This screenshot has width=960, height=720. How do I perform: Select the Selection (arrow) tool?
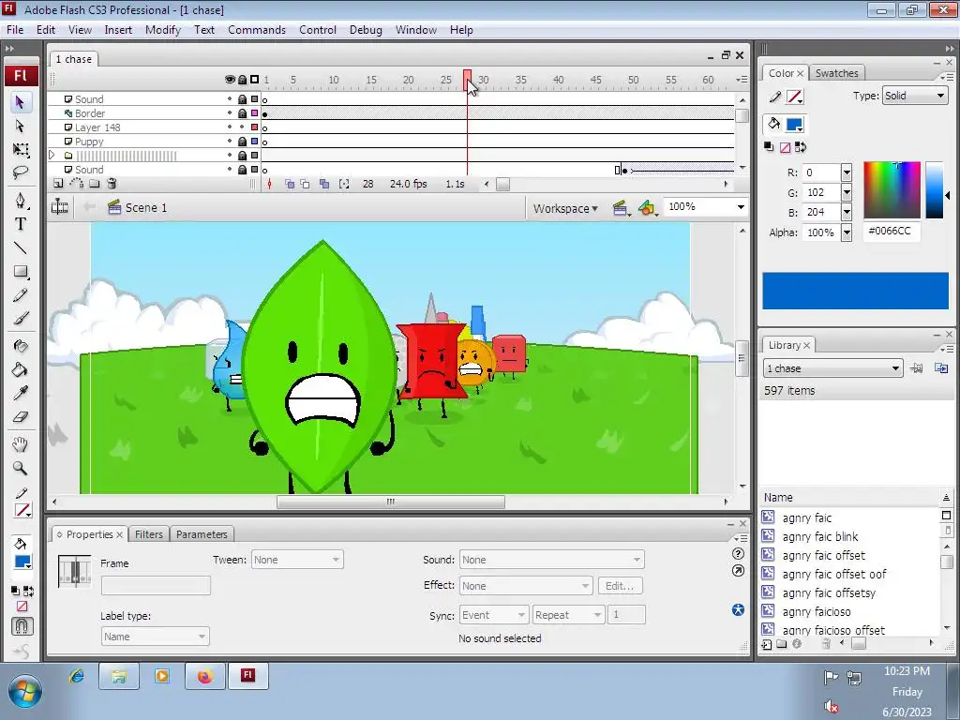tap(21, 102)
